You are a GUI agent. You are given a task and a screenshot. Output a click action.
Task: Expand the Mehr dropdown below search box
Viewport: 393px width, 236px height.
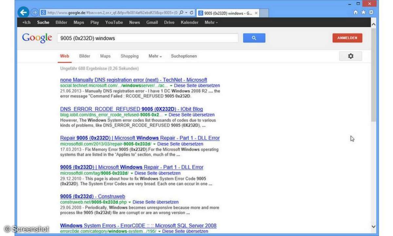(x=155, y=56)
